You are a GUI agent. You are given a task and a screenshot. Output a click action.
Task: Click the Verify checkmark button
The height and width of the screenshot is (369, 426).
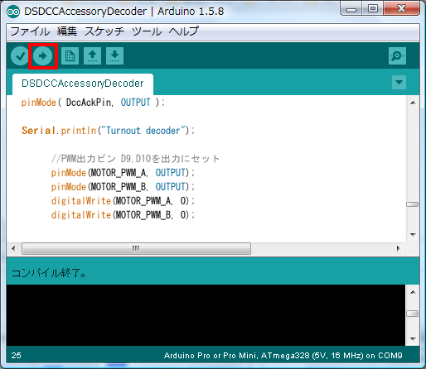tap(20, 56)
